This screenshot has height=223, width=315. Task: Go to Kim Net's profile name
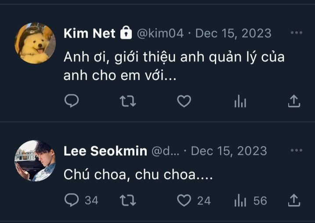click(x=89, y=33)
